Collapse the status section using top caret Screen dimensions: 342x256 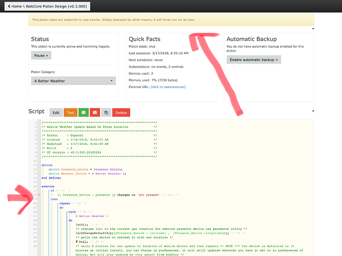pyautogui.click(x=313, y=29)
